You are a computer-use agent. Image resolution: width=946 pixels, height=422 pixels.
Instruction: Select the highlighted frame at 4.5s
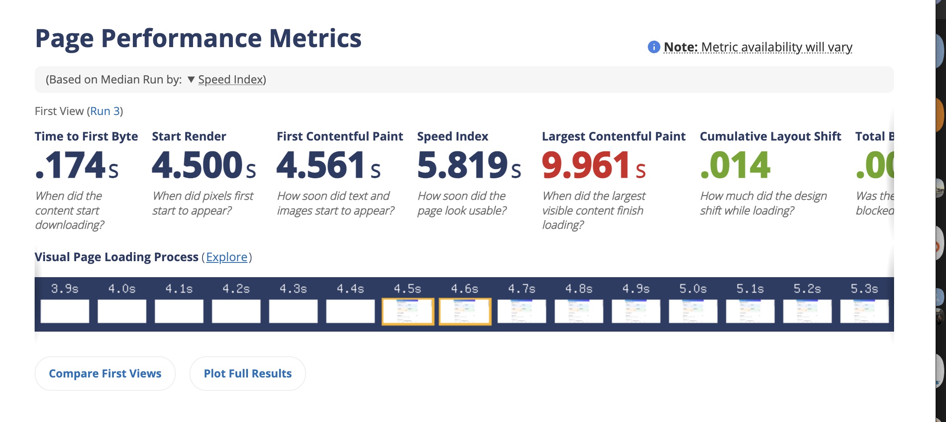[408, 311]
